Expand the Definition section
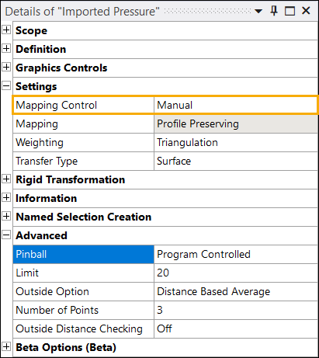Viewport: 319px width, 358px height. (6, 48)
